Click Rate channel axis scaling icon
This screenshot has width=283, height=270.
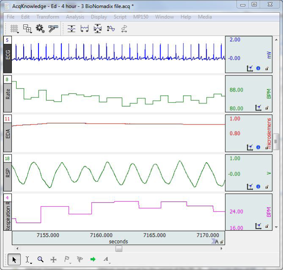(x=258, y=108)
